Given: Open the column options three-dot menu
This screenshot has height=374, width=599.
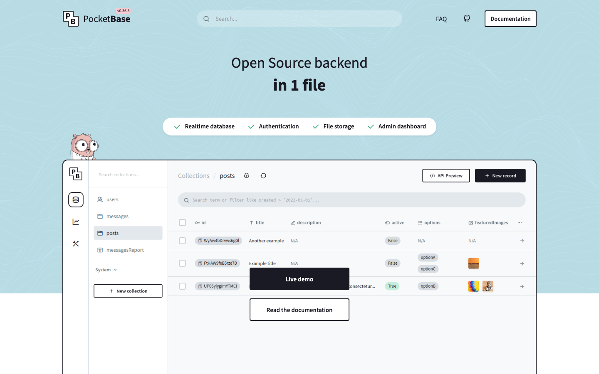Looking at the screenshot, I should [520, 223].
